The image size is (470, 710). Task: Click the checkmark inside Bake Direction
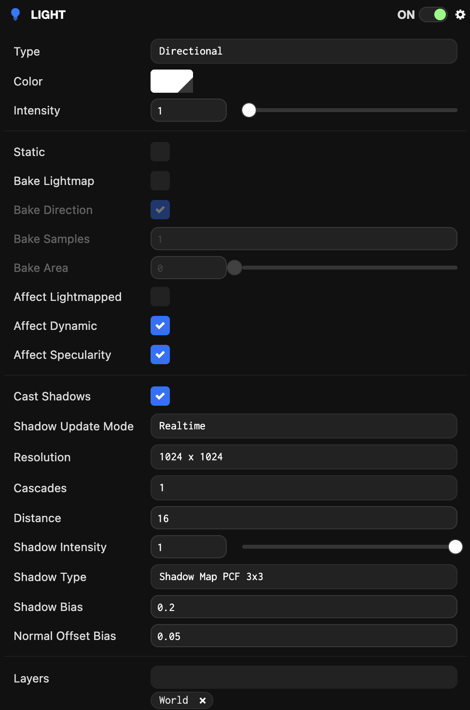[x=160, y=210]
